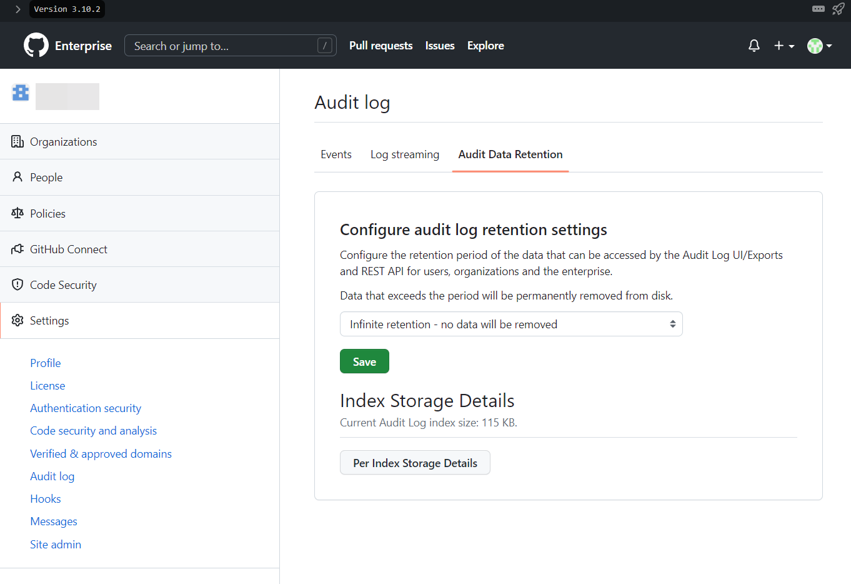The height and width of the screenshot is (584, 851).
Task: Open Organizations in the sidebar
Action: [139, 142]
